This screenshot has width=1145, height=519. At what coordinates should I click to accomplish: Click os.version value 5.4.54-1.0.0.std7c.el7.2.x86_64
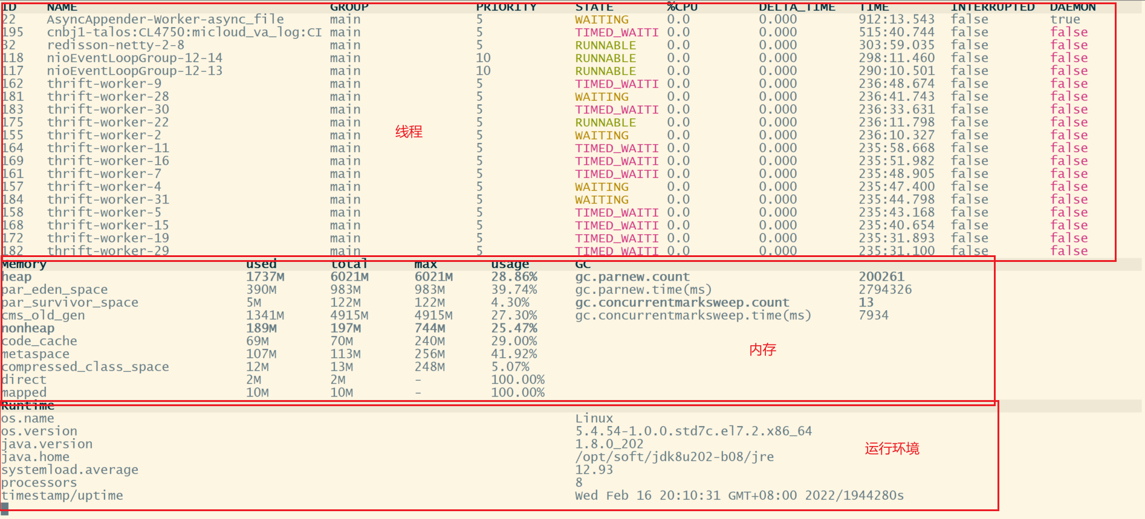(x=693, y=431)
